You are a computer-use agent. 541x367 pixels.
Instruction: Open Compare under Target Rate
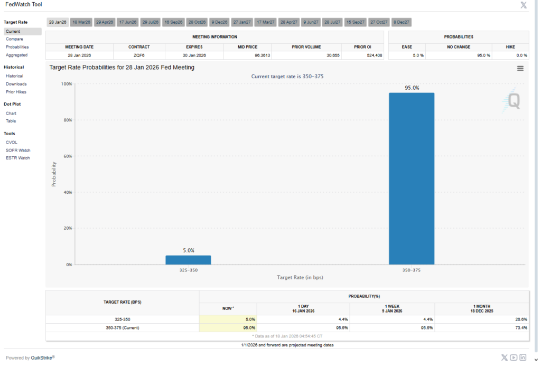point(14,39)
